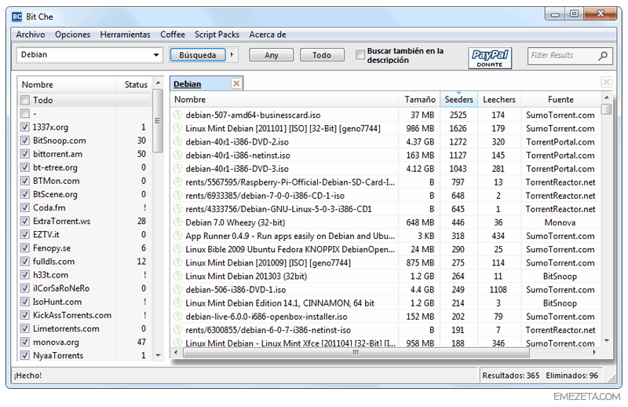Sort results by Fuente column header
Viewport: 628px width, 407px height.
tap(560, 100)
